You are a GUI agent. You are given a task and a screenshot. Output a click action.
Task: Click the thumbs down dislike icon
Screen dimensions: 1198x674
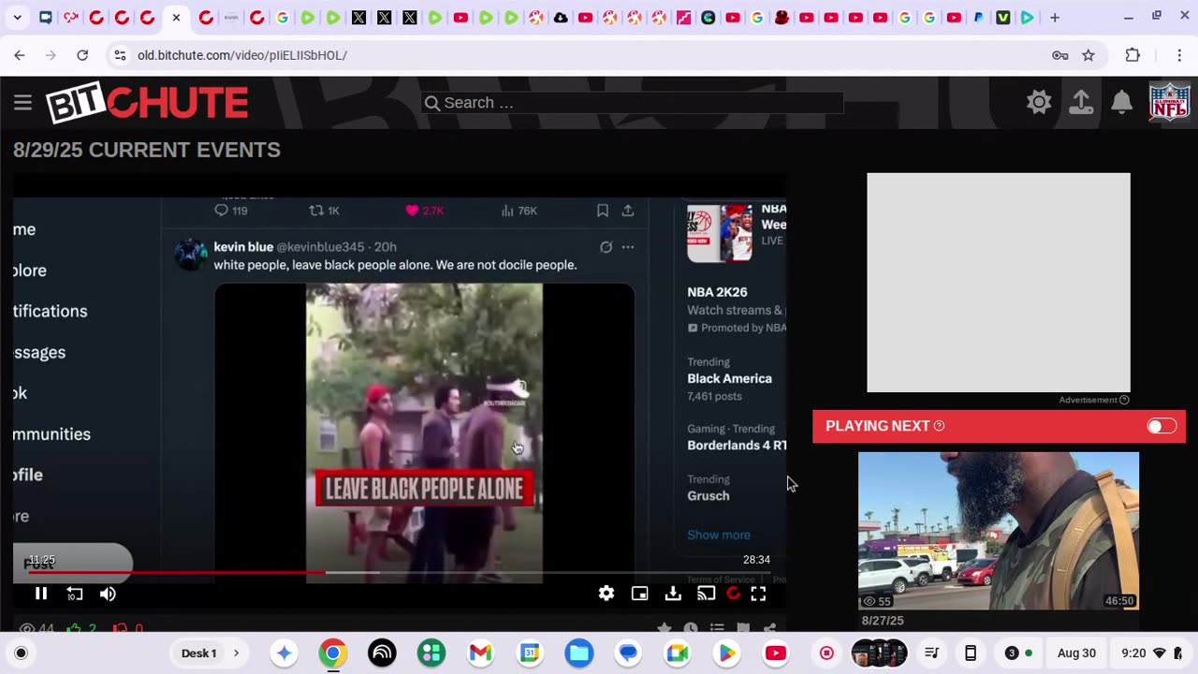pos(120,629)
